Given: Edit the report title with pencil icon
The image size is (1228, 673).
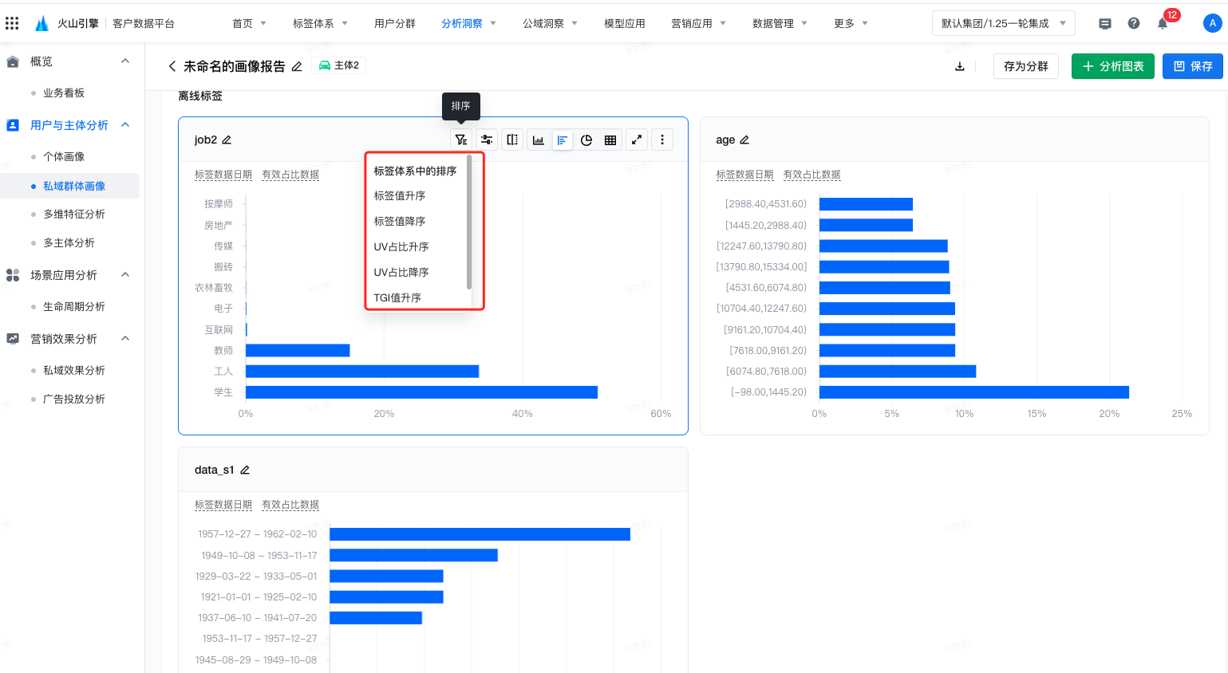Looking at the screenshot, I should point(297,66).
